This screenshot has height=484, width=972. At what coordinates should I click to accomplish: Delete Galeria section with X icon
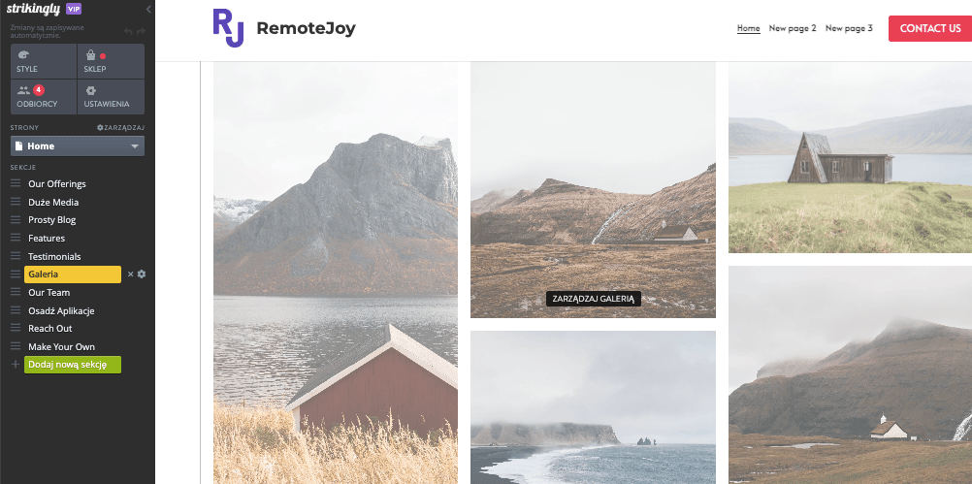[130, 274]
